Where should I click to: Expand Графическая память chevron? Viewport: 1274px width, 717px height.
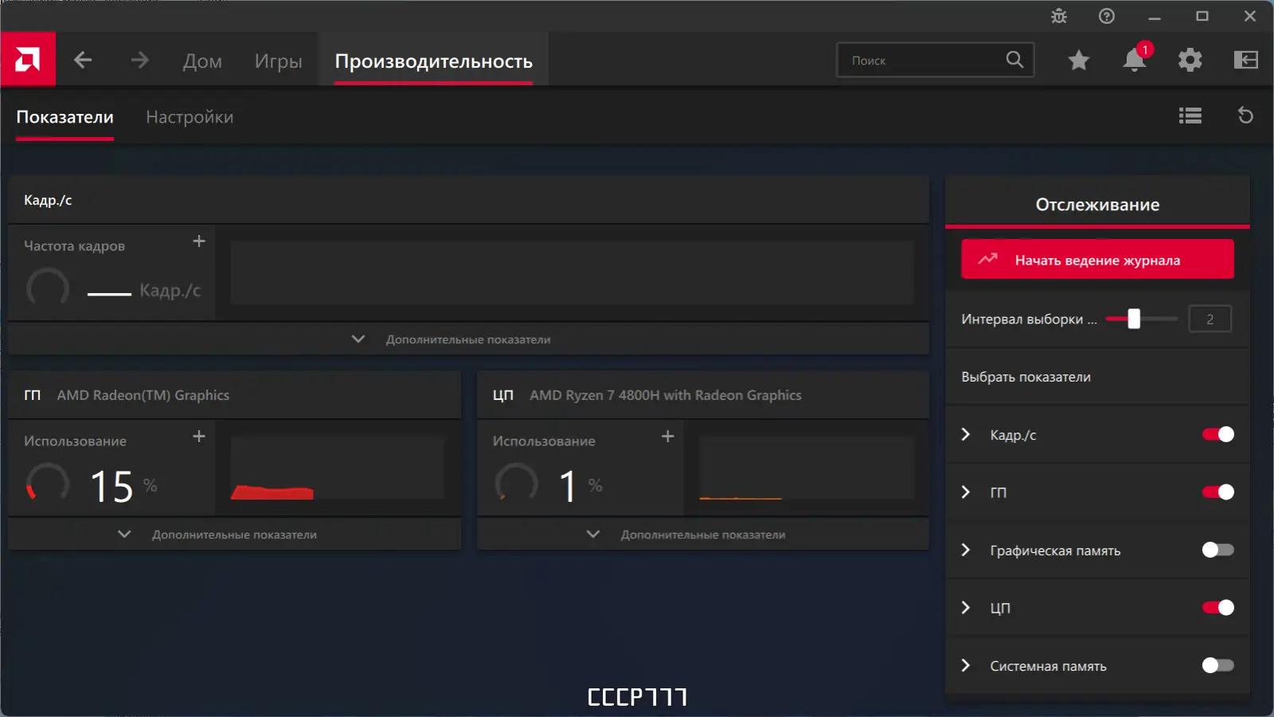(x=966, y=550)
